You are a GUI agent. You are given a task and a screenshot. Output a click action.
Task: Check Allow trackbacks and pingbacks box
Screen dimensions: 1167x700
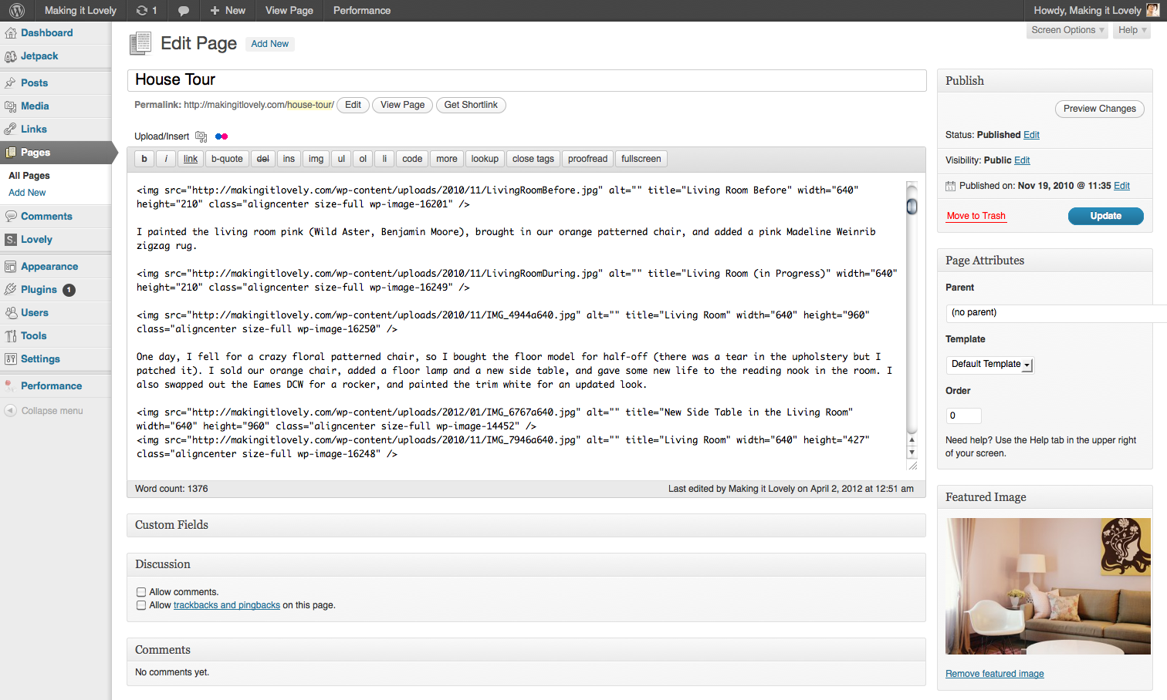141,605
